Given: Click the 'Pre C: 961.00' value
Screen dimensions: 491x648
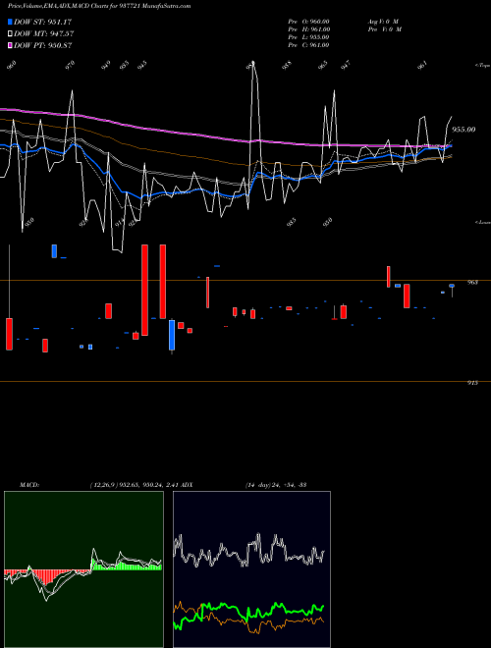Looking at the screenshot, I should 308,45.
